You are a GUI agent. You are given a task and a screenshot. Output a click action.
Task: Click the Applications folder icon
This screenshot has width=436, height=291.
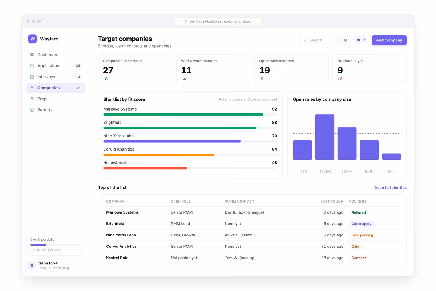click(x=32, y=66)
